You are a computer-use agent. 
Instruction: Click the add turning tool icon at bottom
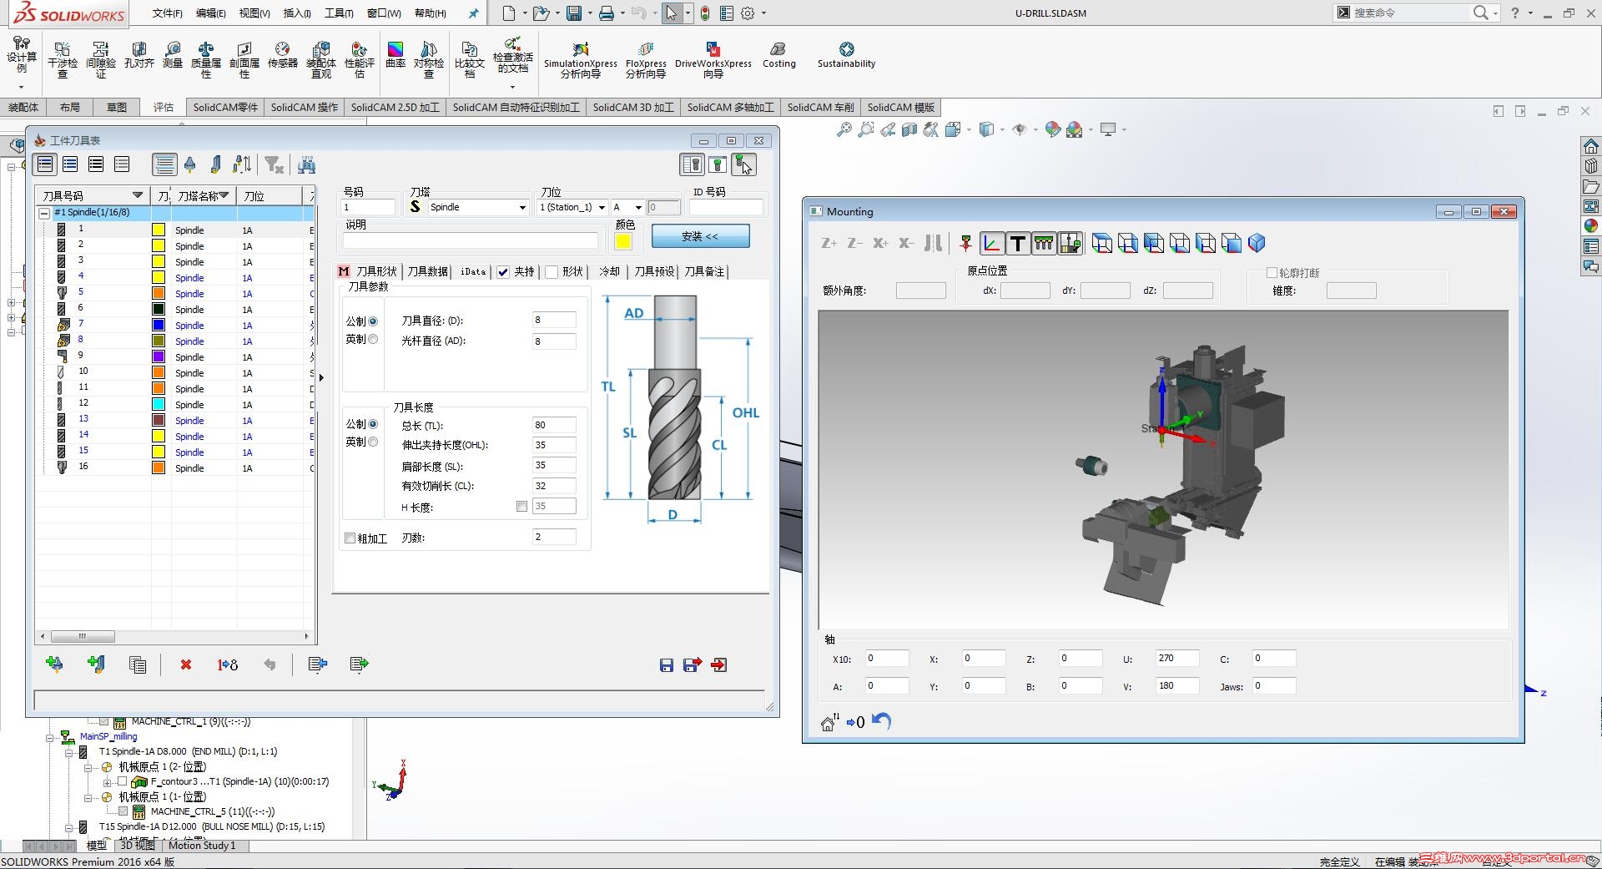pos(96,664)
